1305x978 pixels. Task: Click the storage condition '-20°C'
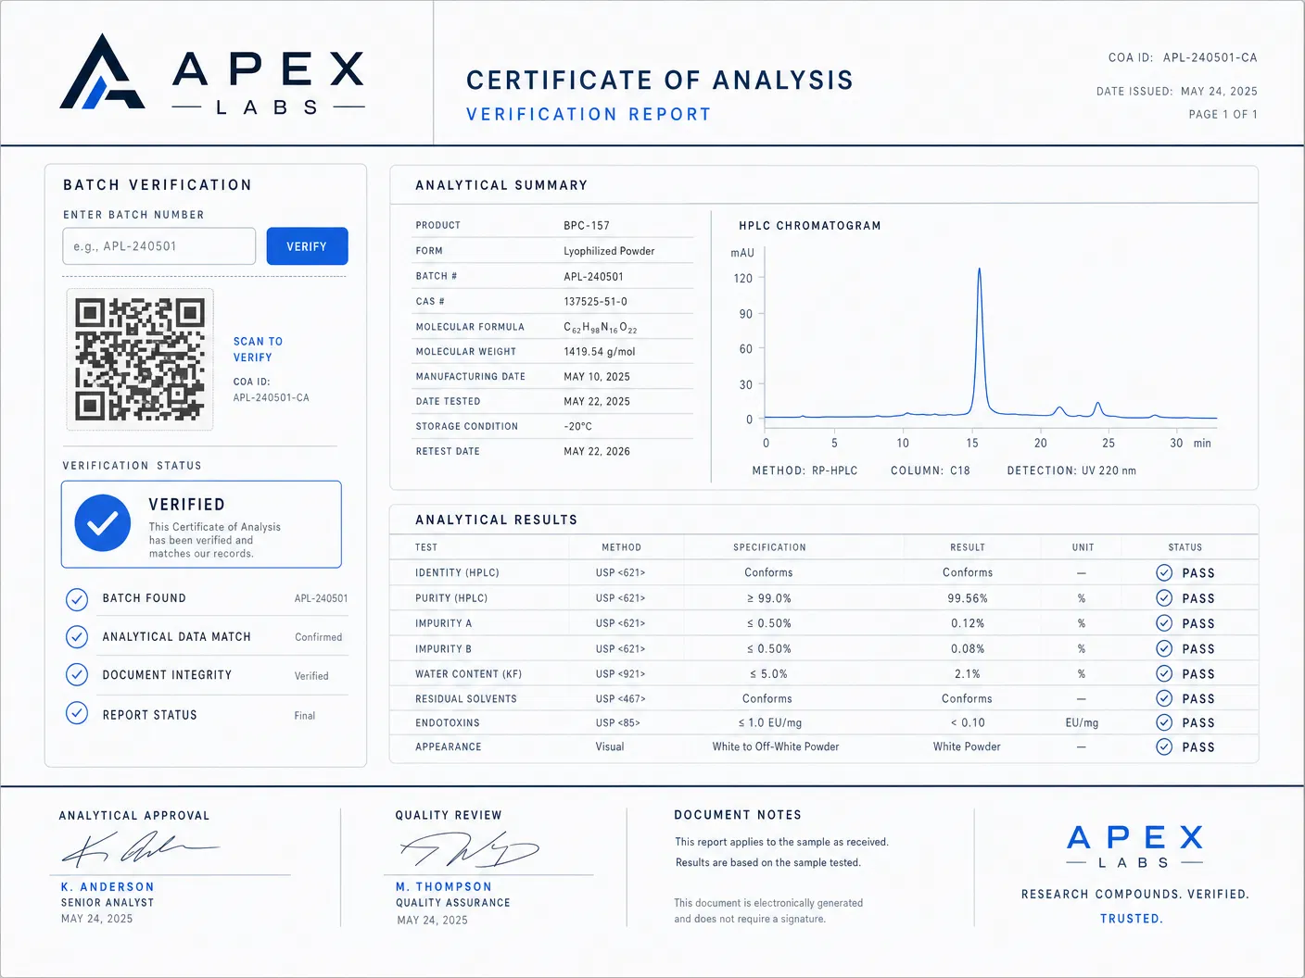(x=577, y=427)
